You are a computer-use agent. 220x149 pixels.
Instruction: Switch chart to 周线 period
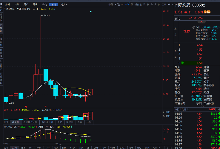coord(26,5)
